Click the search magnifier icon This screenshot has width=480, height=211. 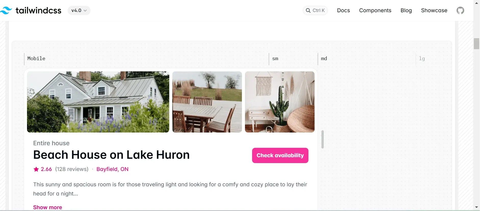point(308,10)
